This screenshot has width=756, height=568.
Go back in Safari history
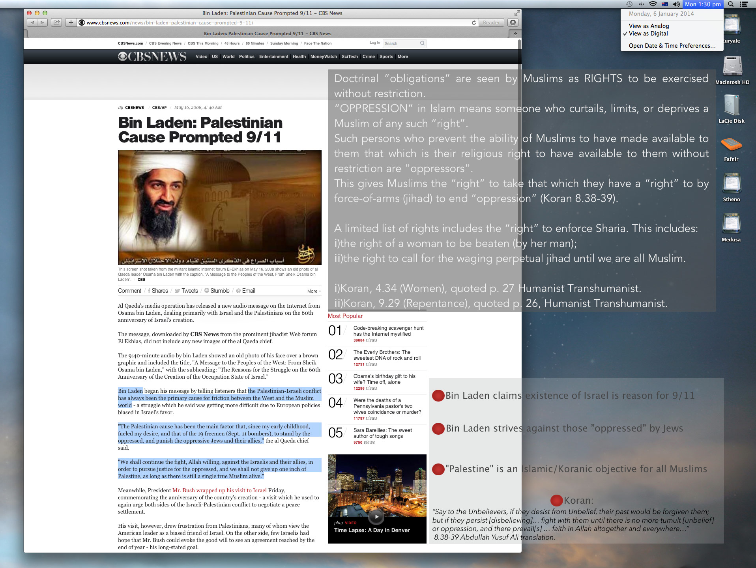tap(33, 22)
